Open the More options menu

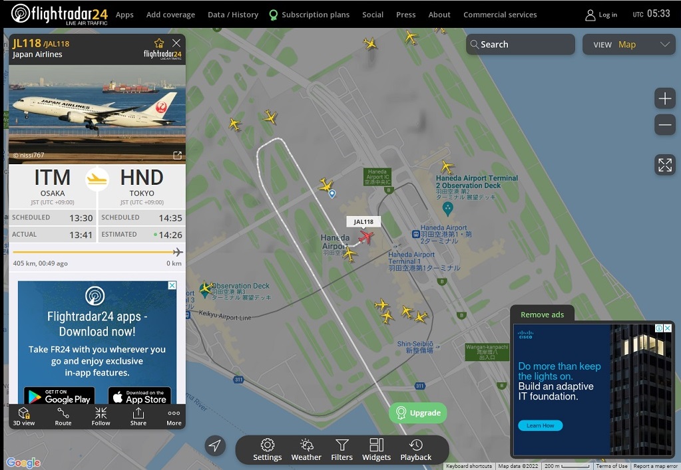point(174,417)
